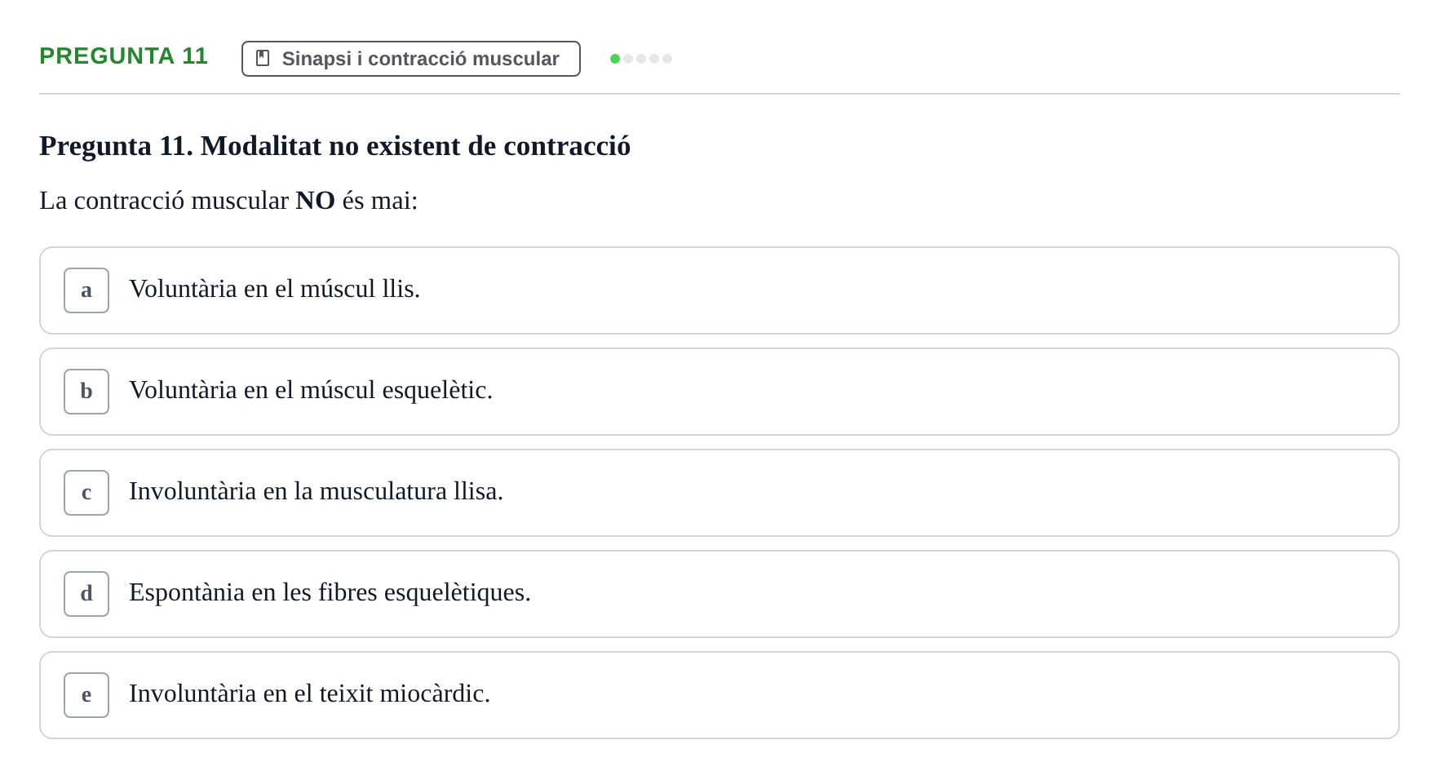Click the last grey difficulty dot
The width and height of the screenshot is (1439, 780).
[x=667, y=59]
